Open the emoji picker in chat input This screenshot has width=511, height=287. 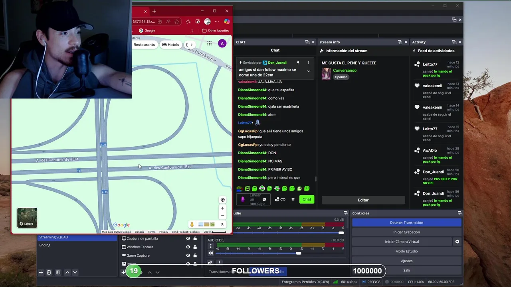click(x=264, y=199)
